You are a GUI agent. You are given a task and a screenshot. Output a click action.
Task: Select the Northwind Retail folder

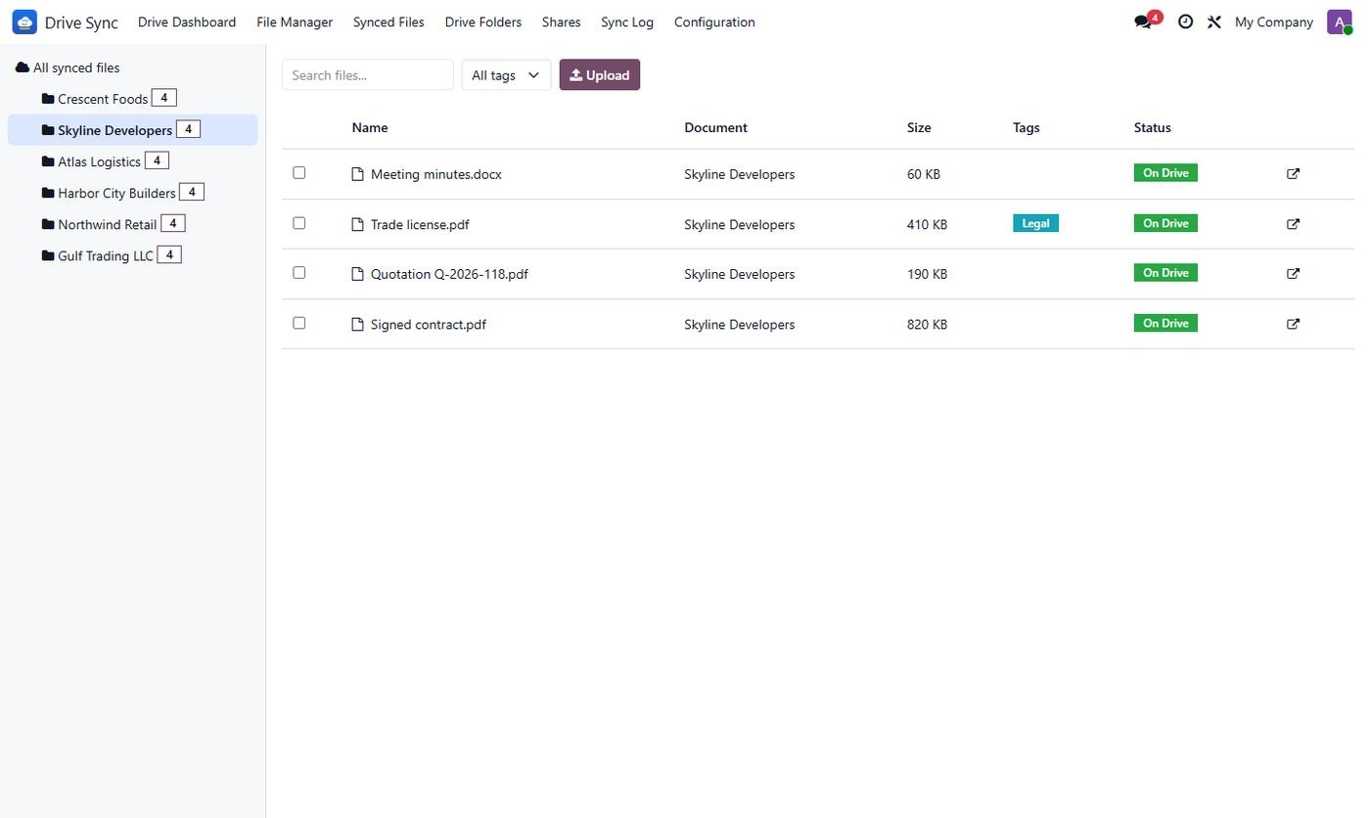coord(133,224)
